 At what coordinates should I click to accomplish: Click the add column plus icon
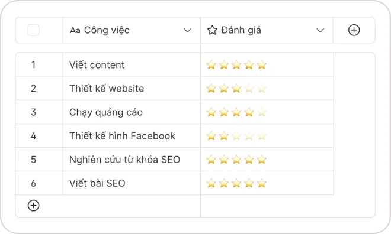pyautogui.click(x=354, y=30)
